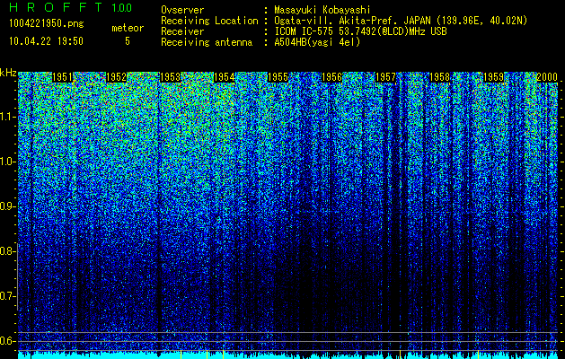Click the HROFFT title text
Viewport: 565px width, 359px height.
(56, 7)
